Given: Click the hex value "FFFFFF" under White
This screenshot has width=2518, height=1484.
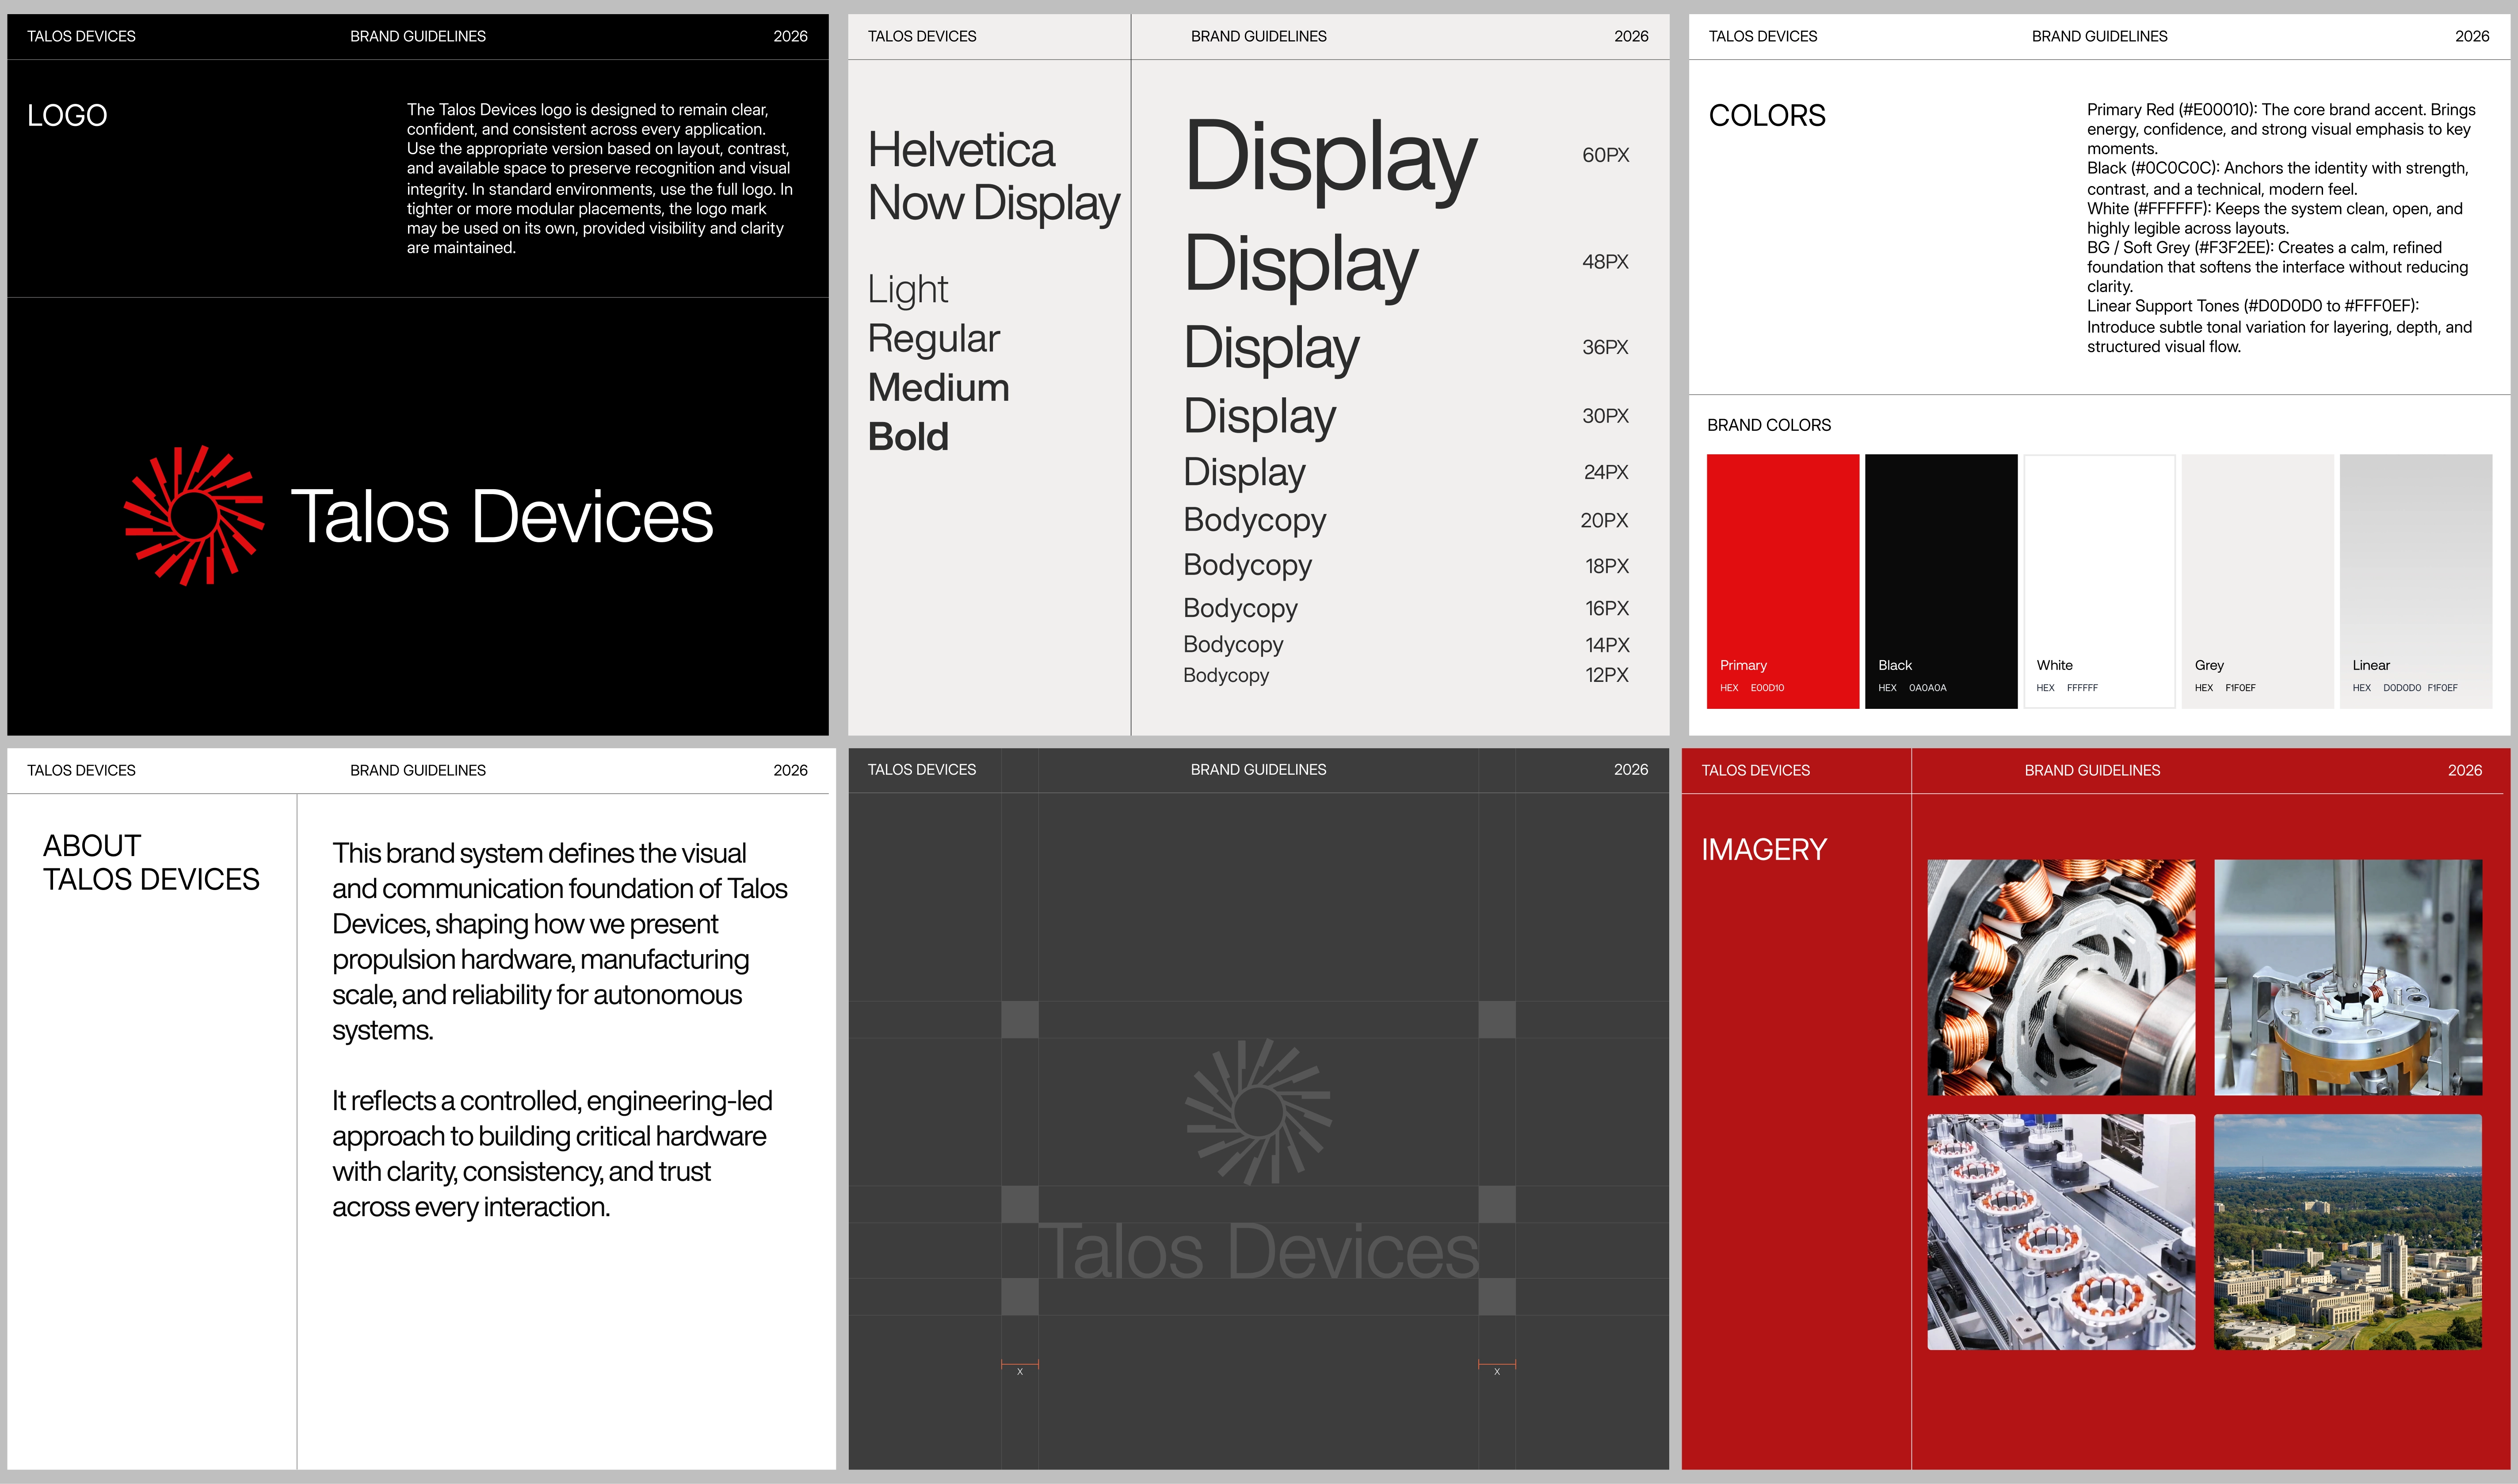Looking at the screenshot, I should click(2082, 688).
